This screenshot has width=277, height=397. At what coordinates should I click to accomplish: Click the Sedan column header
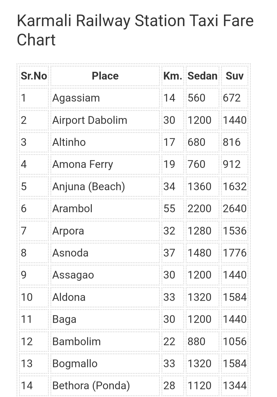[x=203, y=76]
